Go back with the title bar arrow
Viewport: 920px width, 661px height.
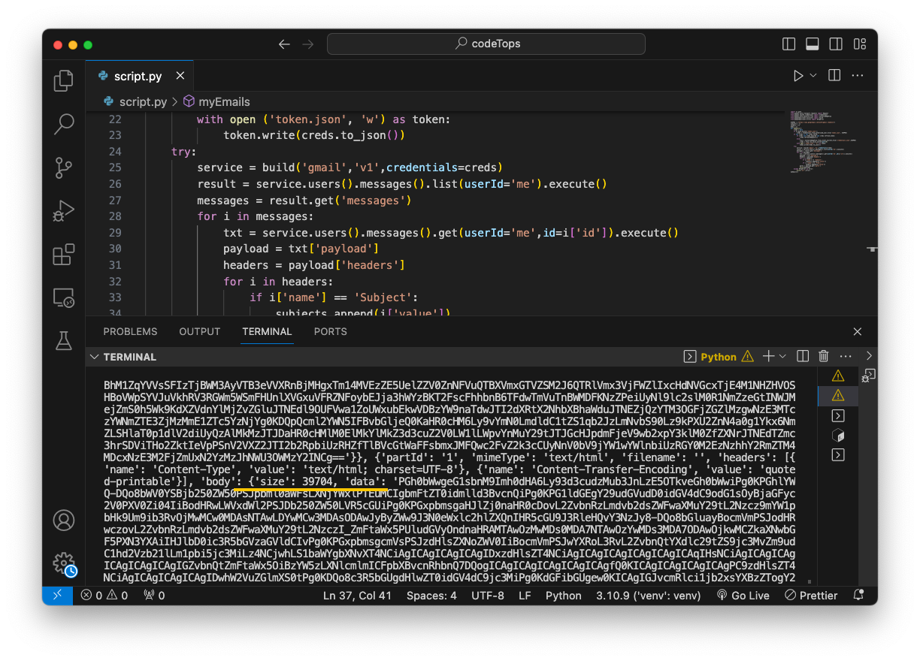[284, 44]
